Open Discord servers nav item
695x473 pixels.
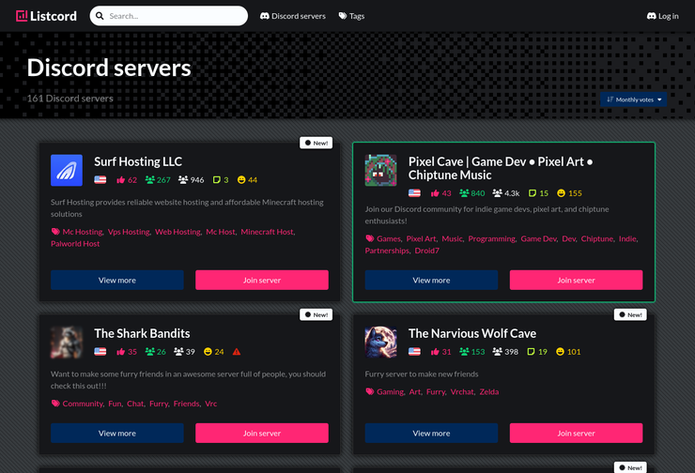tap(292, 16)
